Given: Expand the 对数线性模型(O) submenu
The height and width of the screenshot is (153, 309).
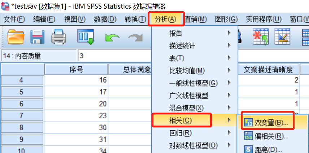Looking at the screenshot, I should point(195,145).
